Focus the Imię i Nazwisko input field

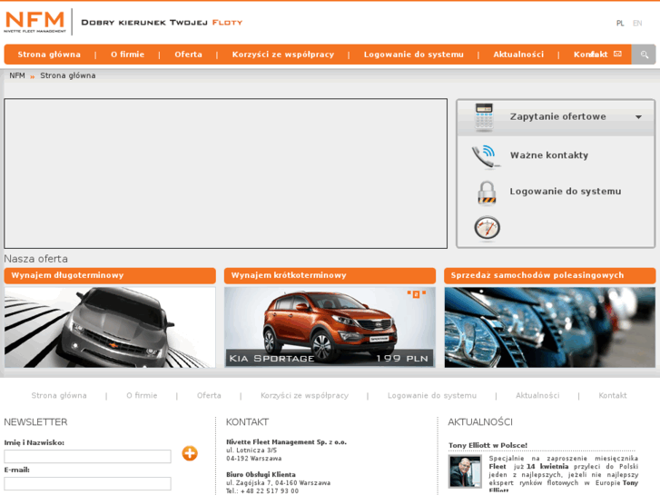[x=87, y=456]
